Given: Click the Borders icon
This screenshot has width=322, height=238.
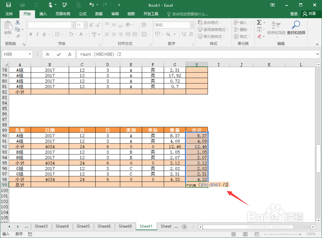Looking at the screenshot, I should coord(58,34).
